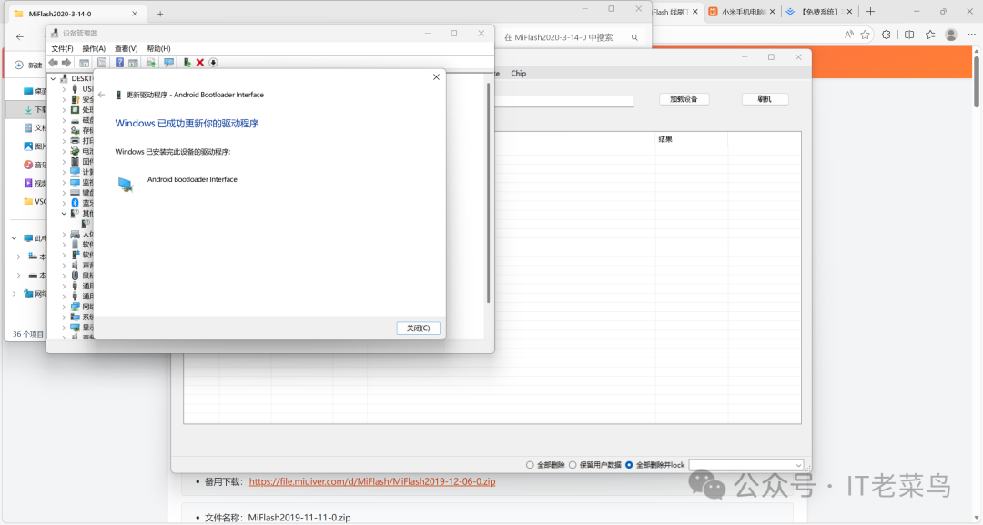Collapse the DESKTOP root node in Device Manager
The height and width of the screenshot is (525, 983).
point(54,79)
